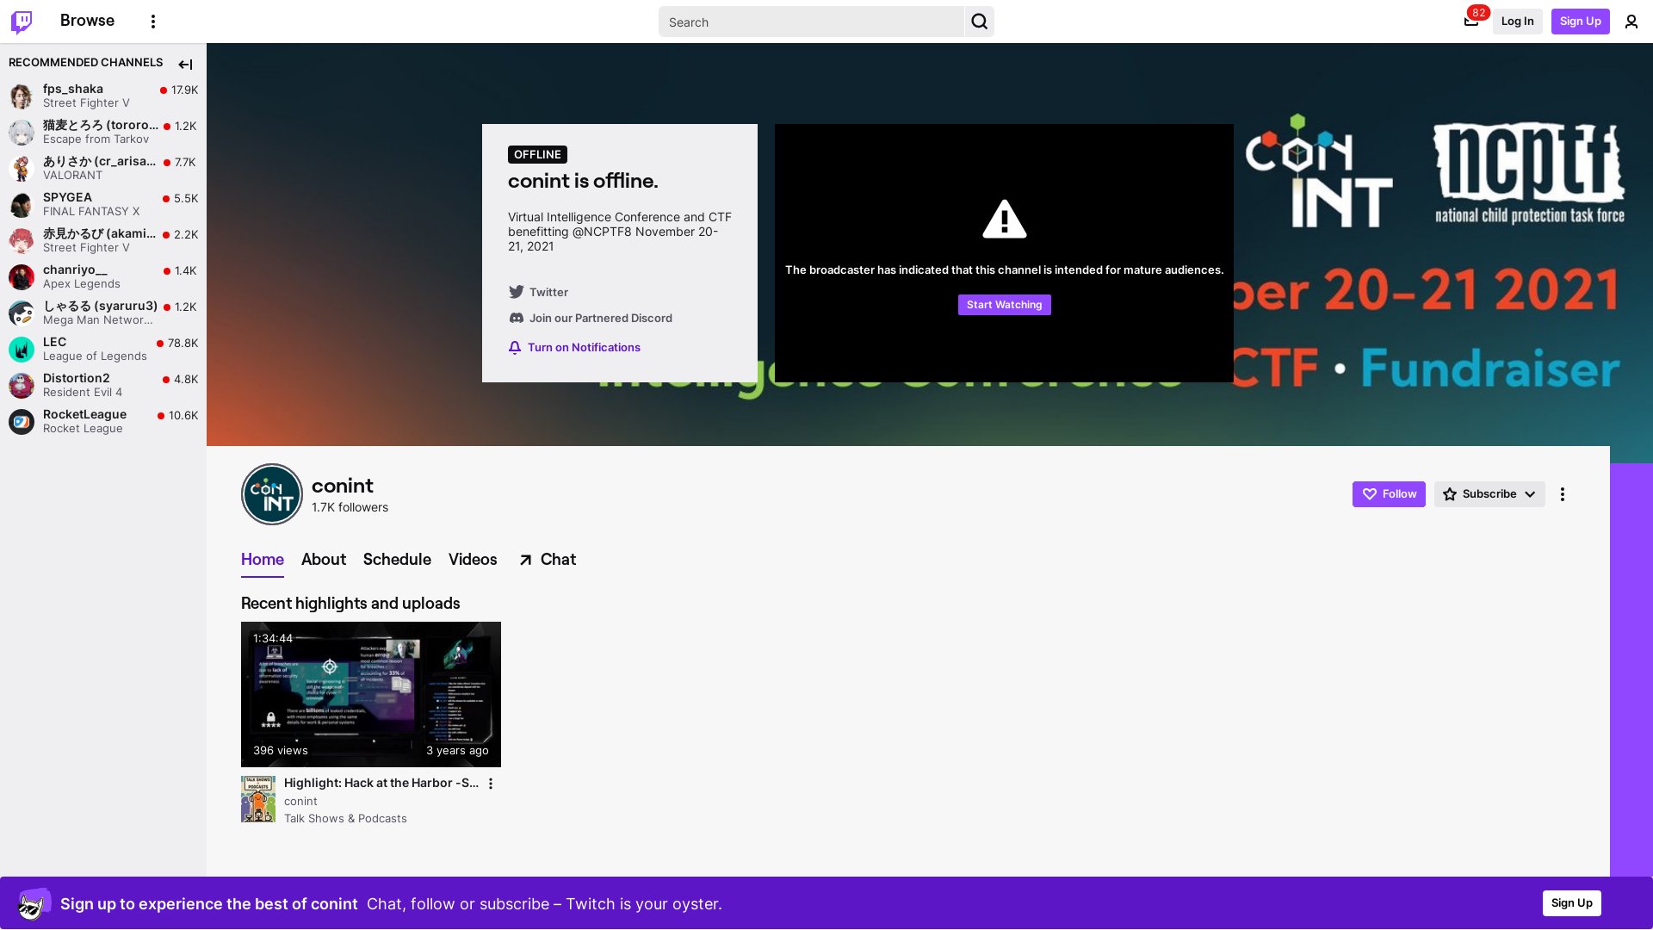Click the Discord logo icon
The image size is (1653, 930).
click(x=516, y=318)
